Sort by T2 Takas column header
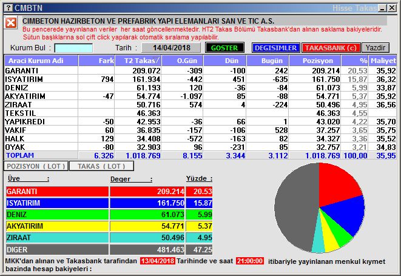Screen dimensions: 401x276 (x=138, y=61)
